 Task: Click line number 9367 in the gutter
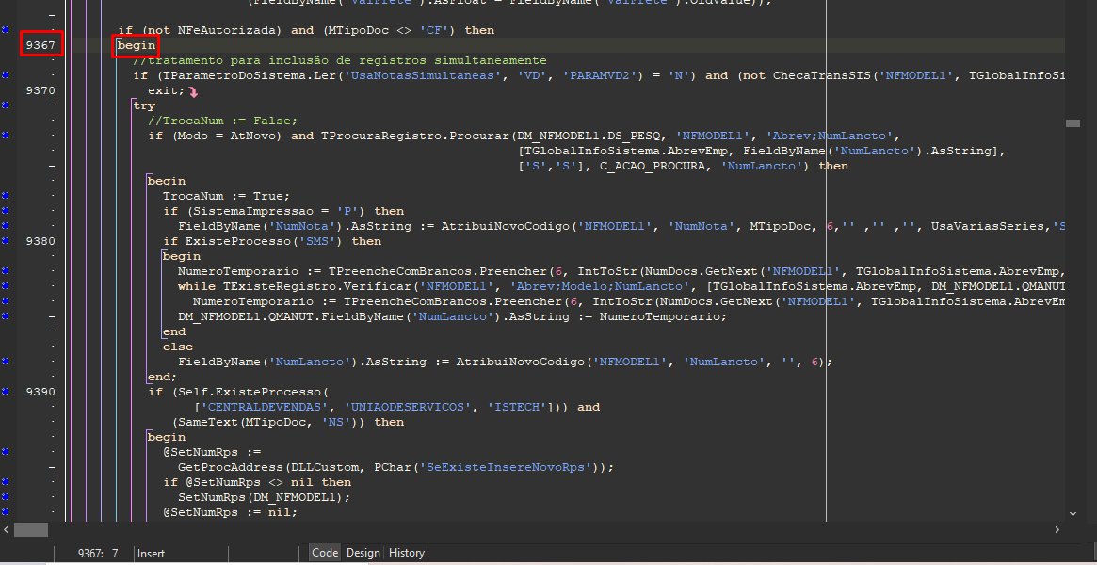[41, 45]
